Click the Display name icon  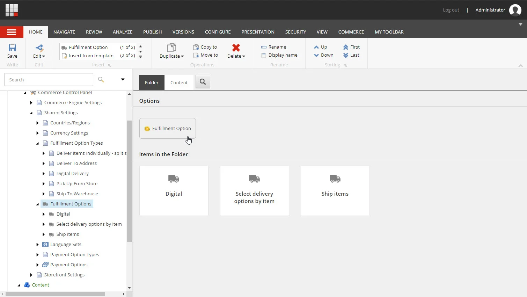(264, 55)
